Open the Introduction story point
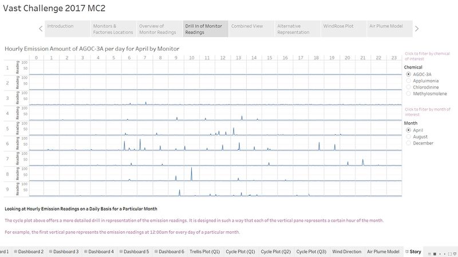This screenshot has height=257, width=458. point(68,29)
